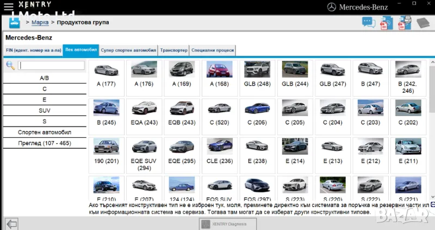Click the blue car home icon
Image resolution: width=435 pixels, height=230 pixels.
click(14, 22)
